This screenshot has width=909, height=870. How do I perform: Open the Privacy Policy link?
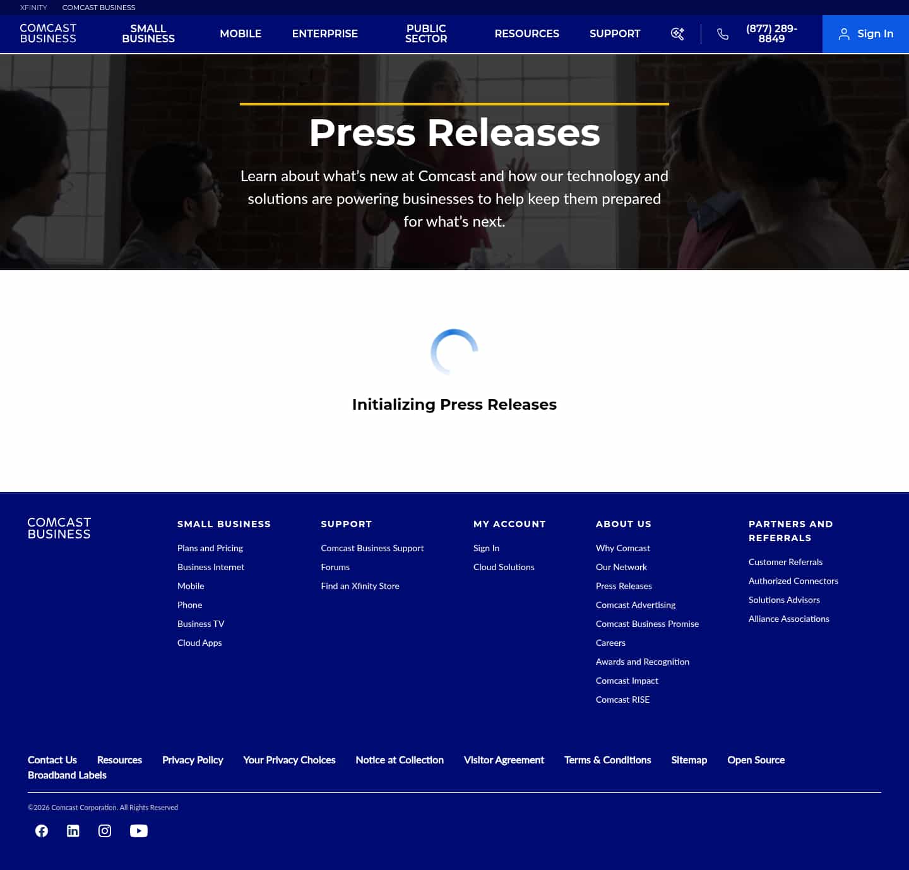coord(193,760)
